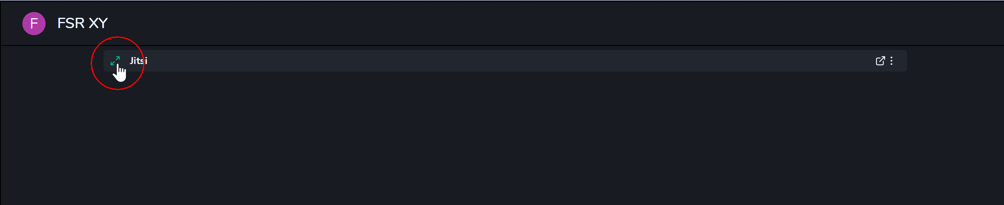Open the FSR XY room avatar image
Screen dimensions: 1004x205
click(34, 24)
